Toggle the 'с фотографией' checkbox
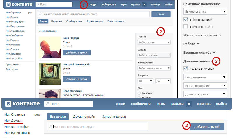Screen dimensions: 233x138 (x=186, y=19)
